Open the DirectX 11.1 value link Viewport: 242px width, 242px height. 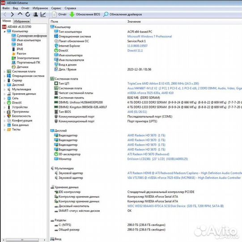coord(135,51)
